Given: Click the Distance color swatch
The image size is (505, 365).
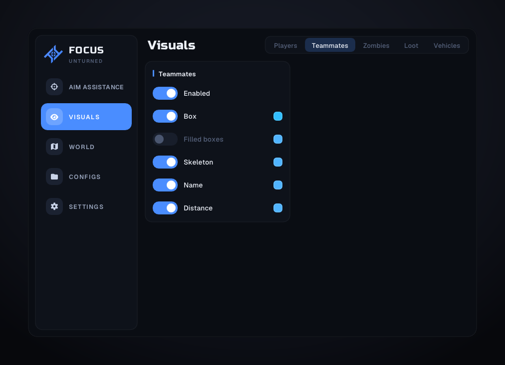Looking at the screenshot, I should [278, 208].
